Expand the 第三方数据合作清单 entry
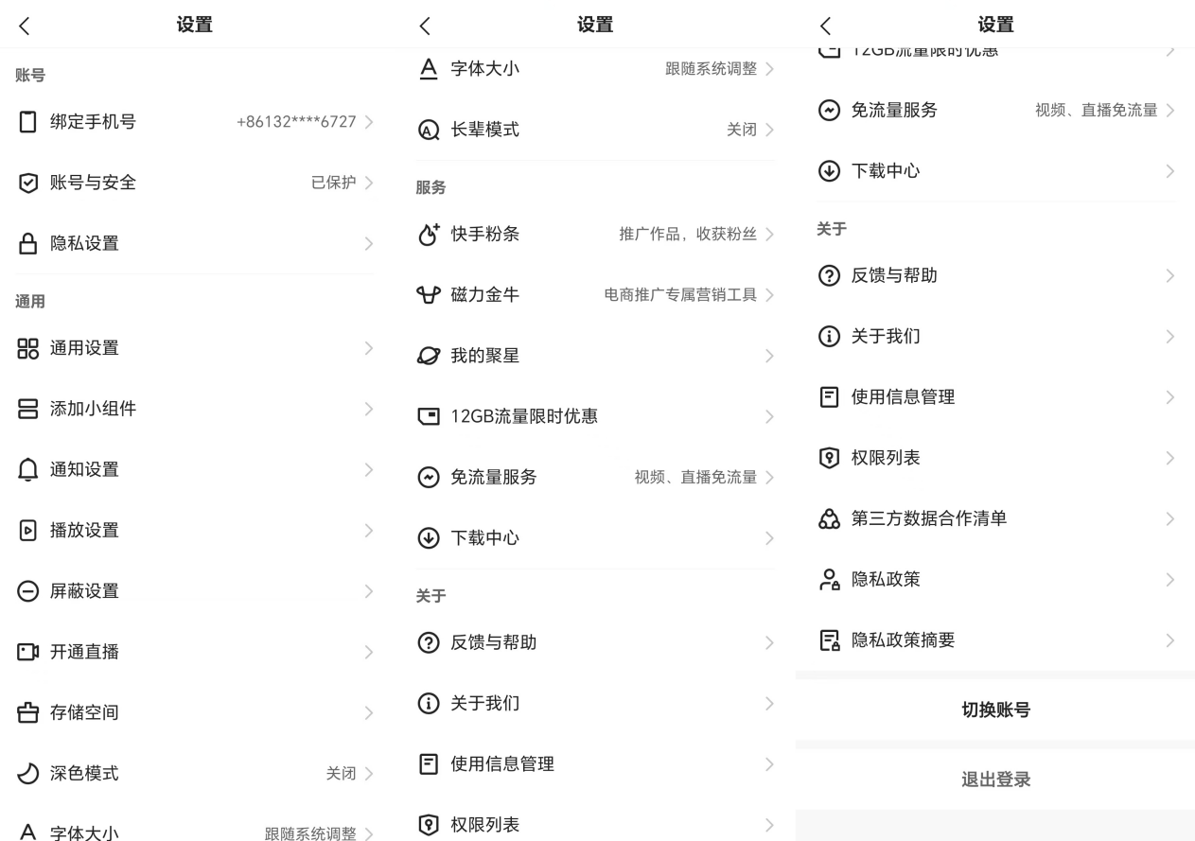Viewport: 1195px width, 841px height. coord(1171,518)
